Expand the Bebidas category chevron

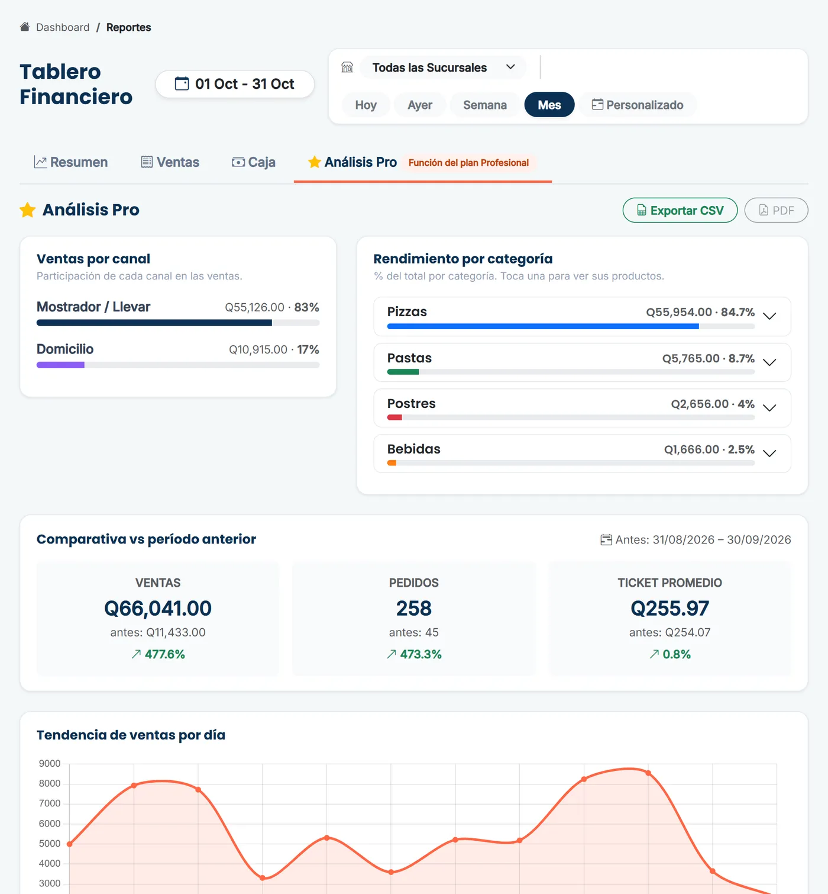(x=769, y=454)
